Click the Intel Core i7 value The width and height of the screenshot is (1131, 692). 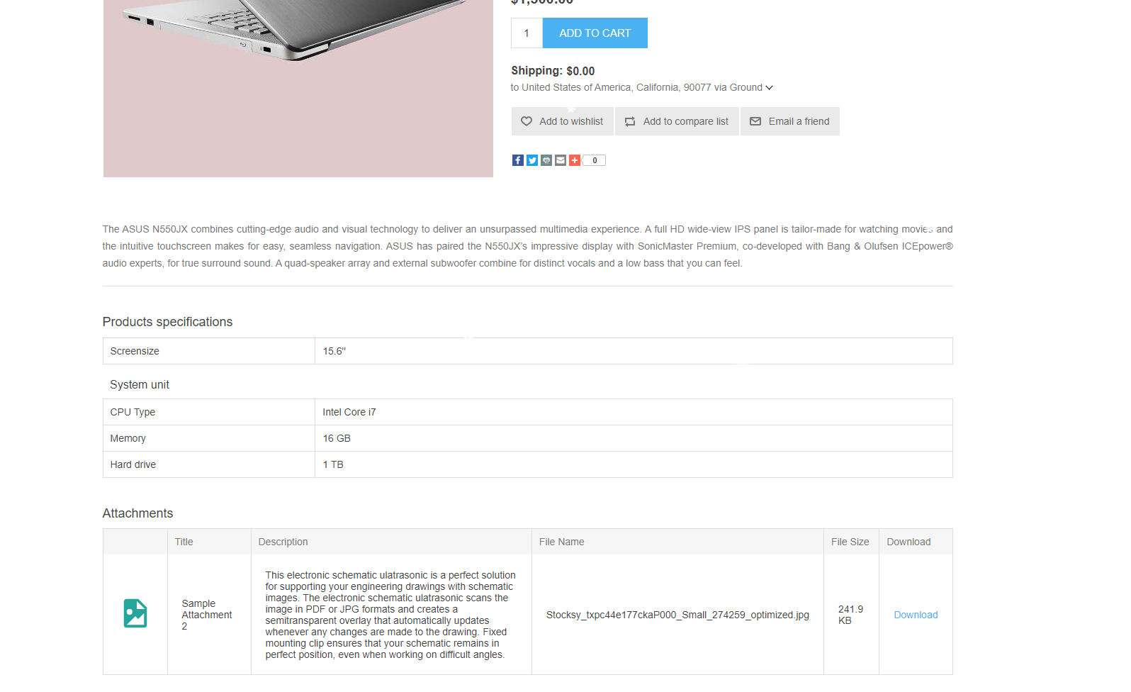tap(349, 412)
